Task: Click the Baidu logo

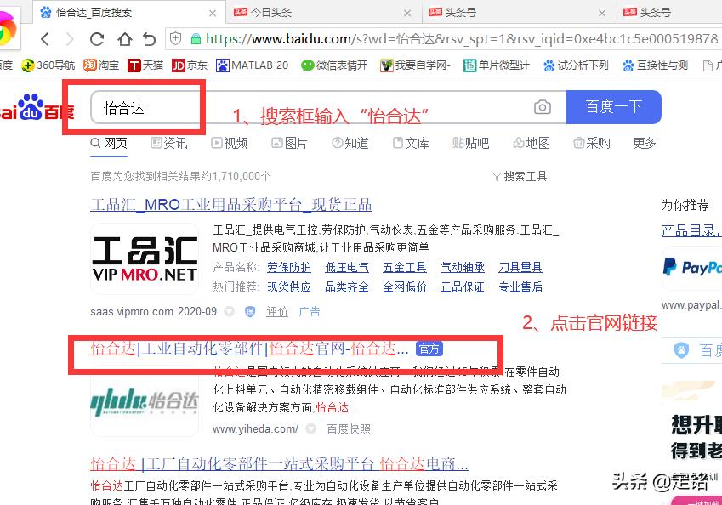Action: click(37, 108)
